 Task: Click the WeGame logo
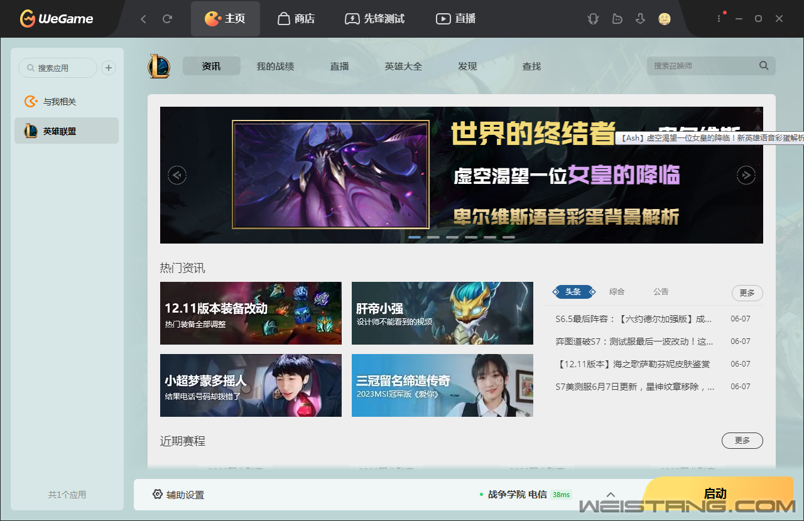57,19
